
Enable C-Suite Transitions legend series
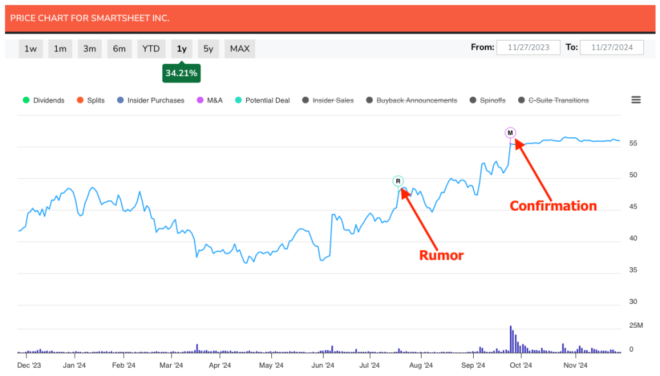tap(554, 100)
